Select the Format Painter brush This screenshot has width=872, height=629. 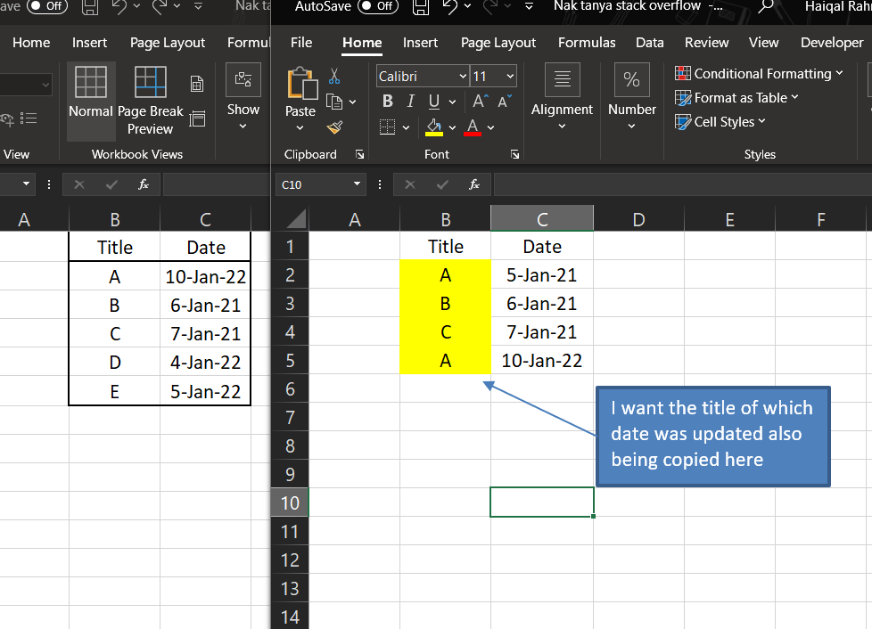coord(334,127)
